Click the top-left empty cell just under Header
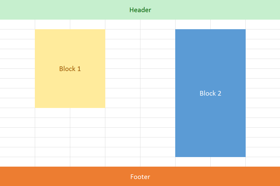The image size is (280, 186). [x=17, y=25]
